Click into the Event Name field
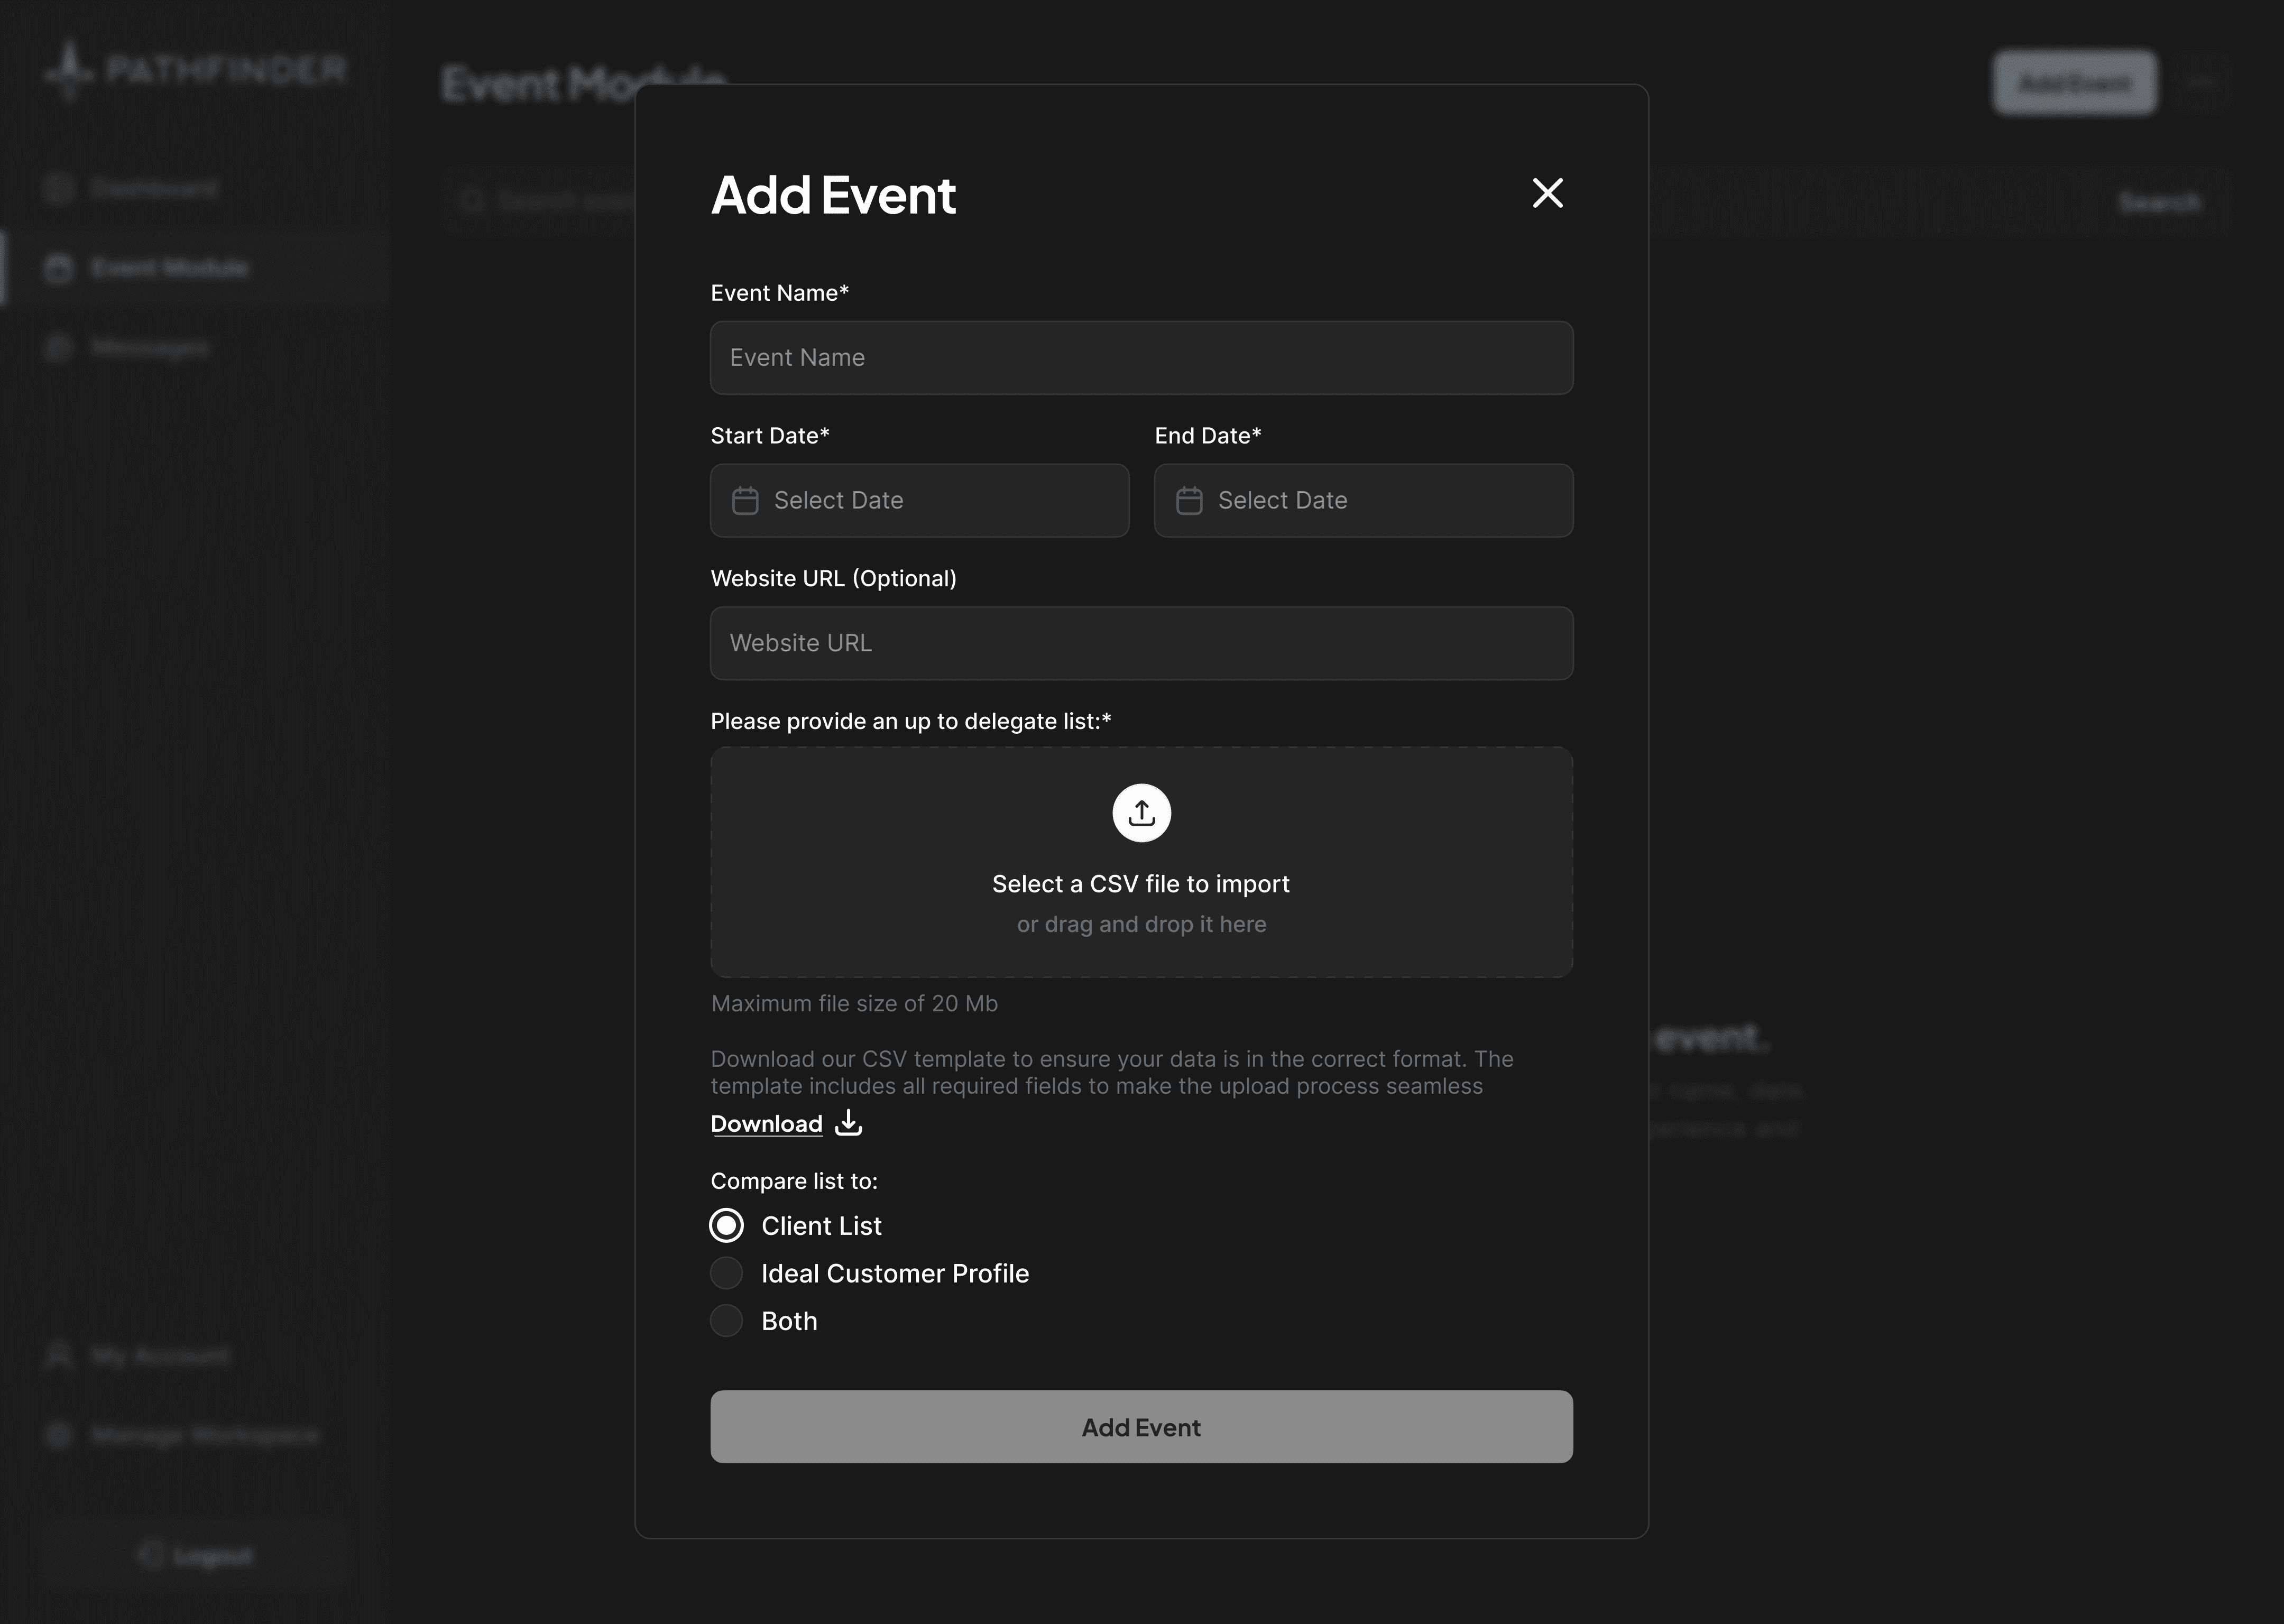The width and height of the screenshot is (2284, 1624). 1141,358
